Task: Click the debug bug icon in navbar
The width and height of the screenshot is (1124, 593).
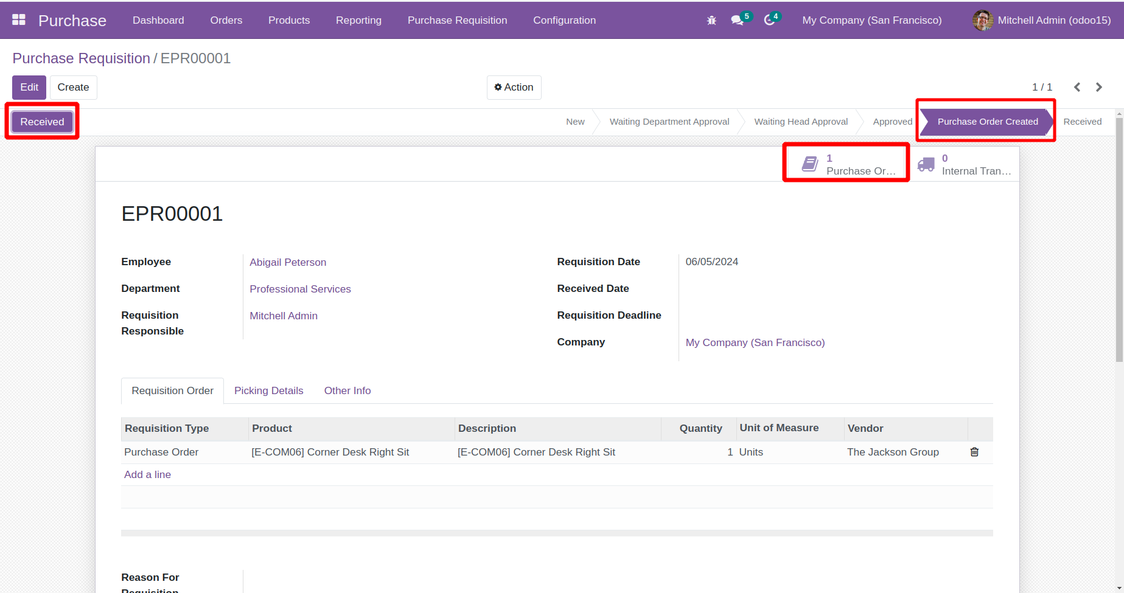Action: (x=711, y=21)
